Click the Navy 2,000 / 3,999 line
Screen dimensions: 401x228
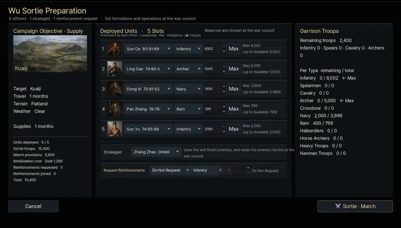321,116
